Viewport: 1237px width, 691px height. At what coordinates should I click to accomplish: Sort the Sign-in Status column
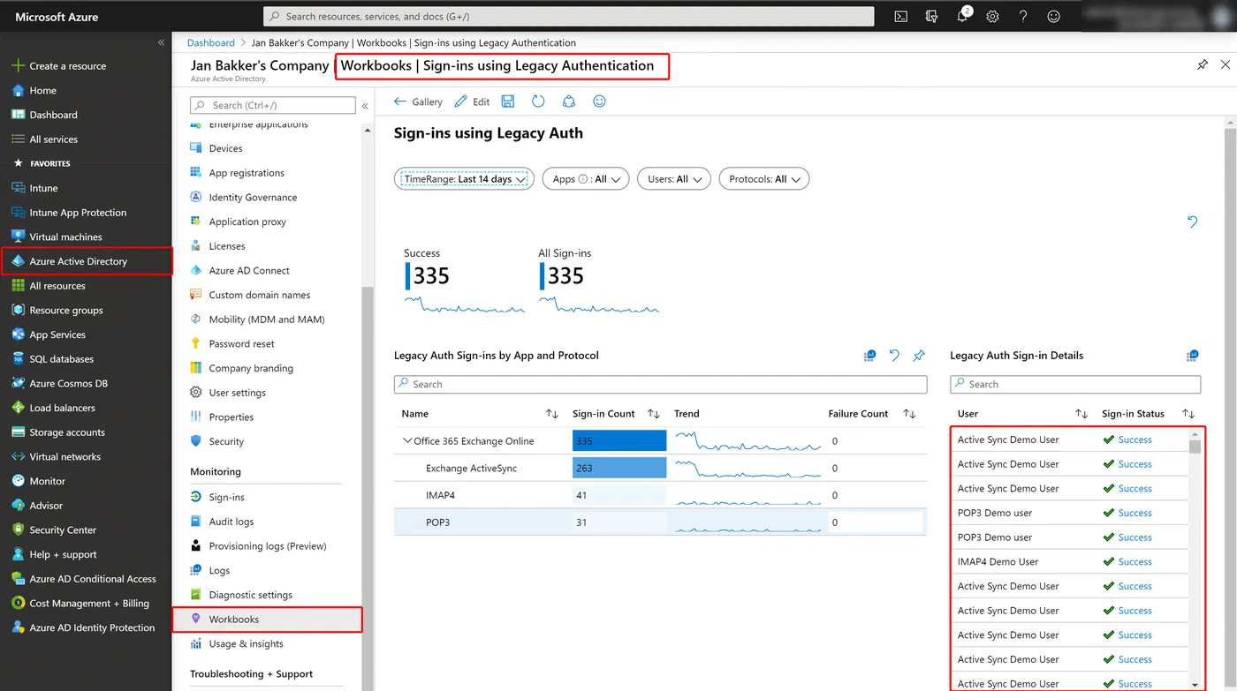tap(1188, 414)
